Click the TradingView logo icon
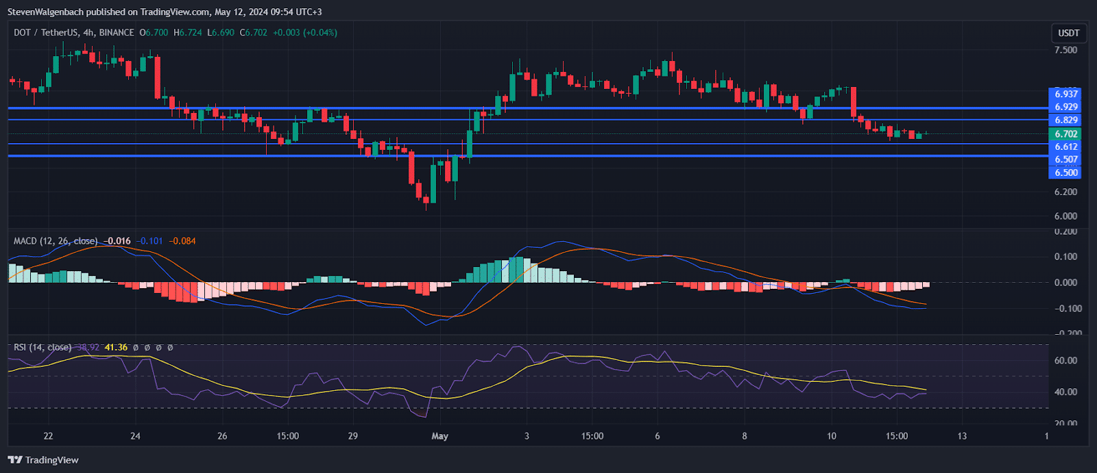This screenshot has width=1097, height=473. [x=15, y=460]
